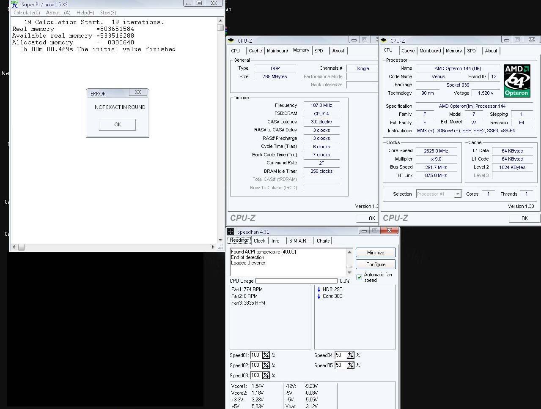The image size is (541, 409).
Task: Click the Super PI horizontal scrollbar left arrow
Action: tap(14, 247)
